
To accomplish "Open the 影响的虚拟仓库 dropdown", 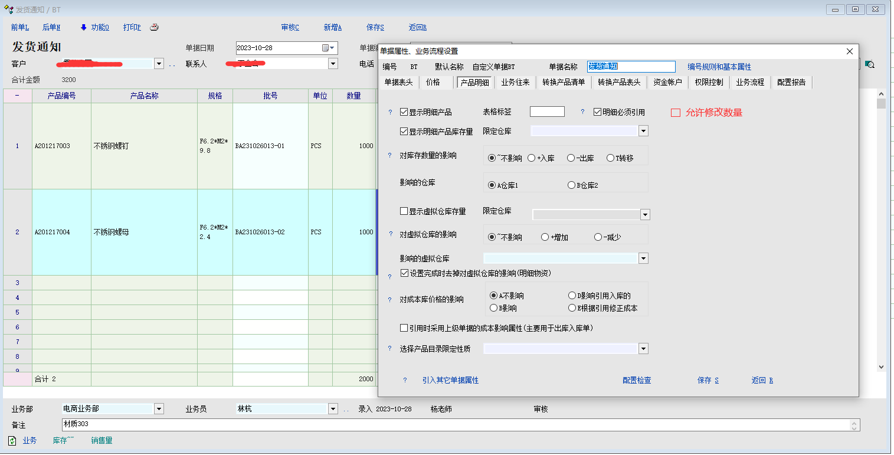I will (x=643, y=258).
